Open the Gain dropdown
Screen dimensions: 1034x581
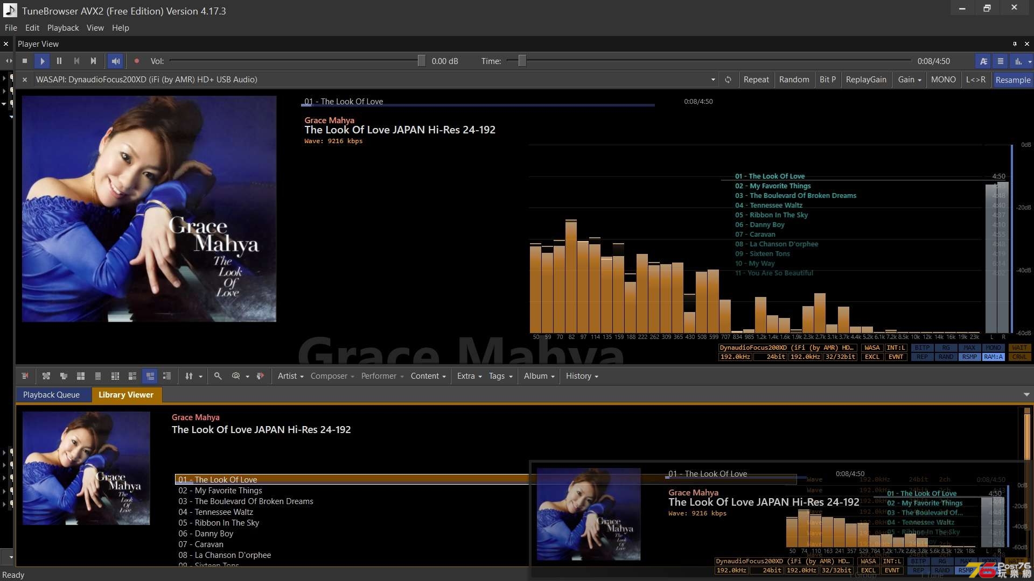click(x=910, y=80)
